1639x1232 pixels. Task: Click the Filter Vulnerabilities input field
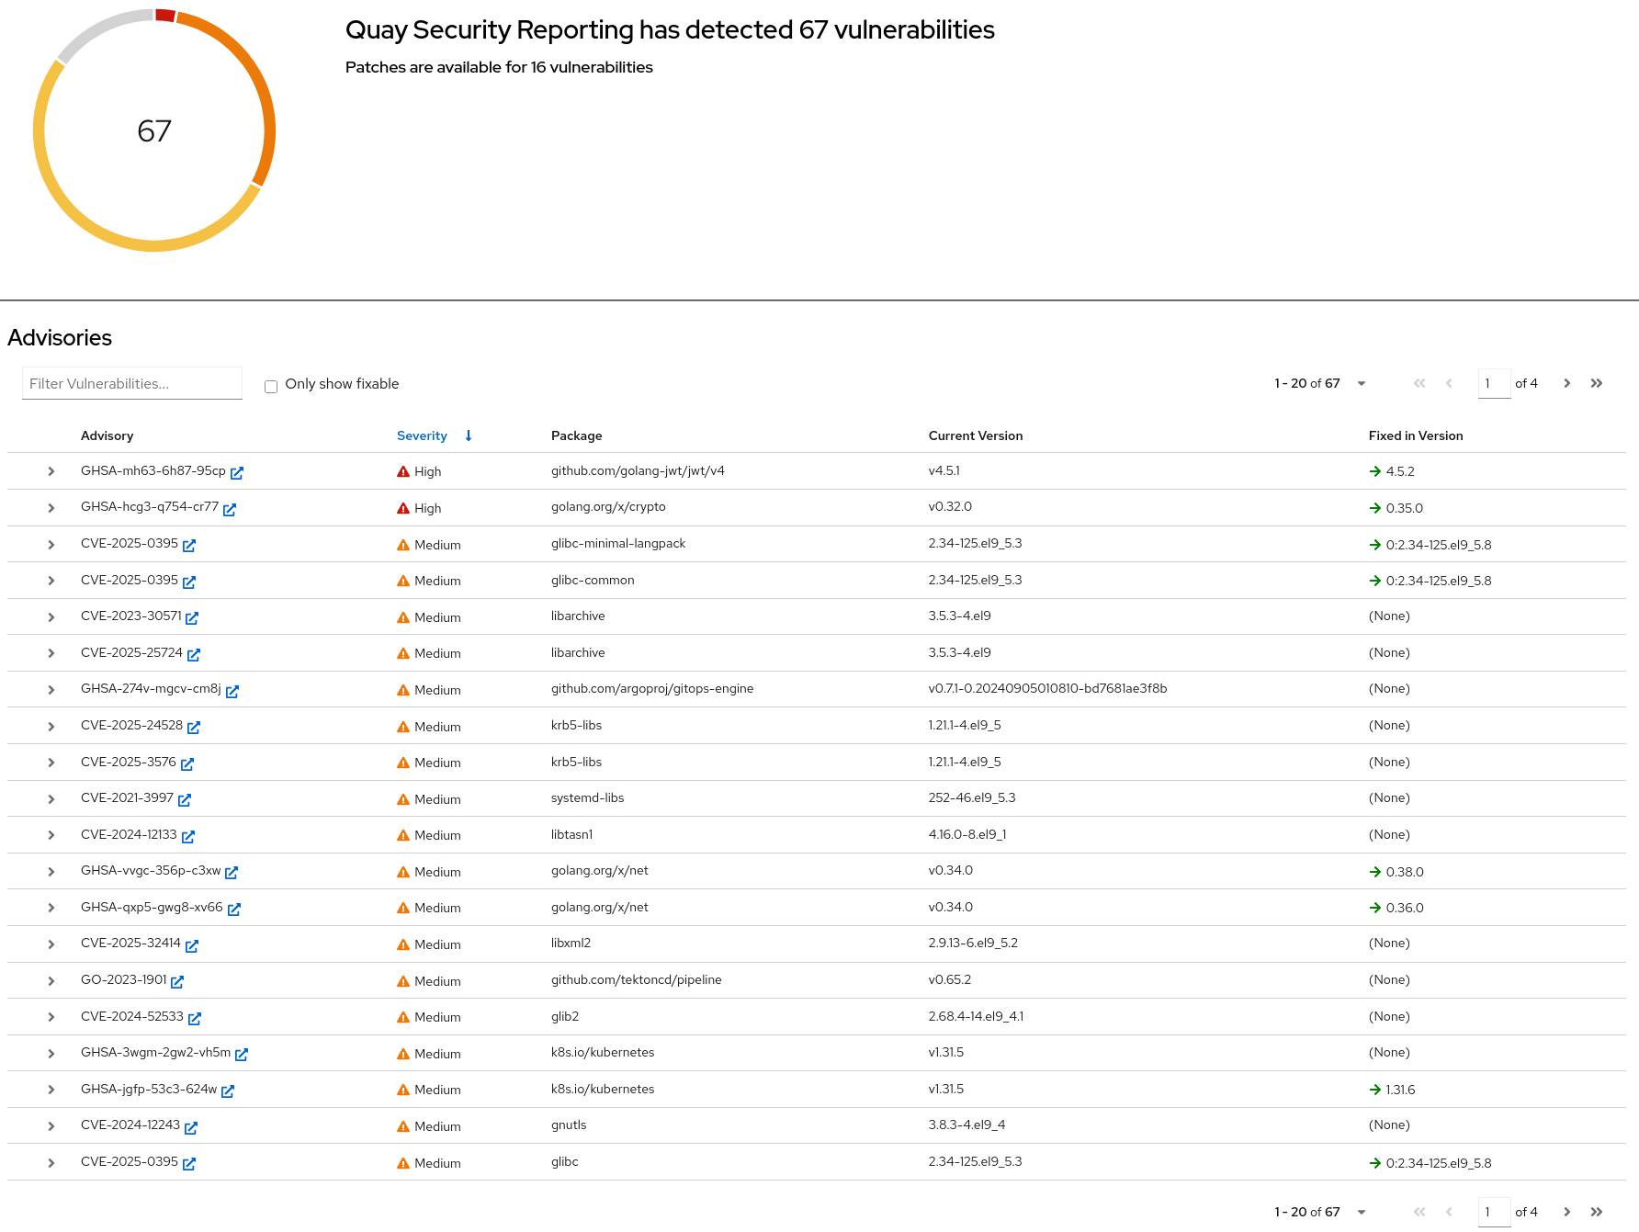pos(132,383)
